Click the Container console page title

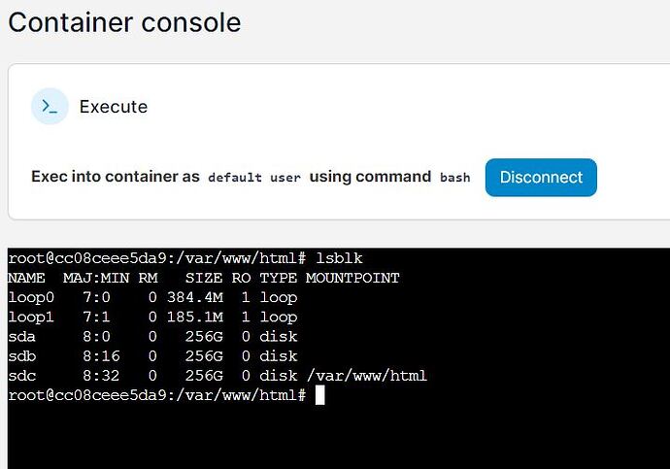124,22
